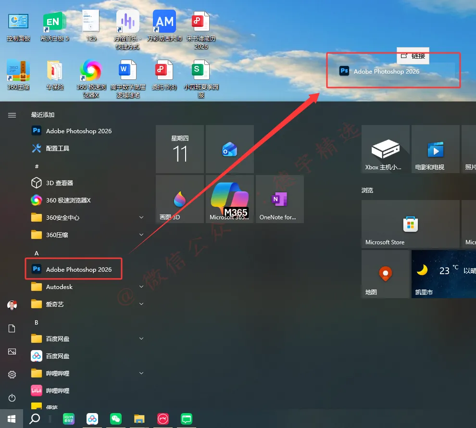Click the # letter group header

pos(37,166)
